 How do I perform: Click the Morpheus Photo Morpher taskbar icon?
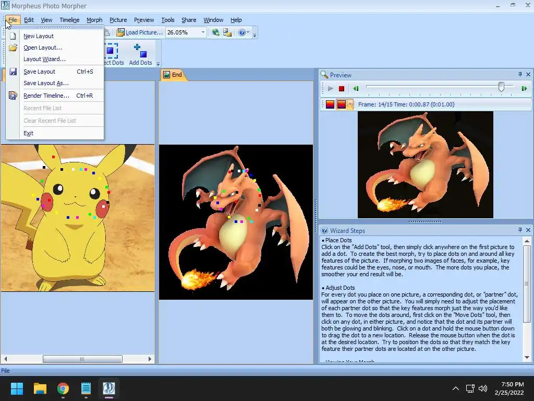[x=109, y=388]
